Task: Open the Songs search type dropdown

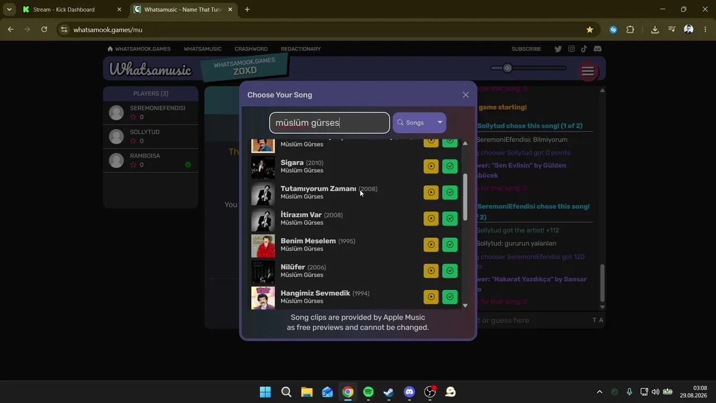Action: [x=420, y=123]
